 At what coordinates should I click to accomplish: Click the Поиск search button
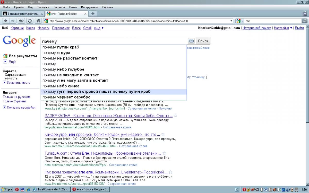point(203,41)
